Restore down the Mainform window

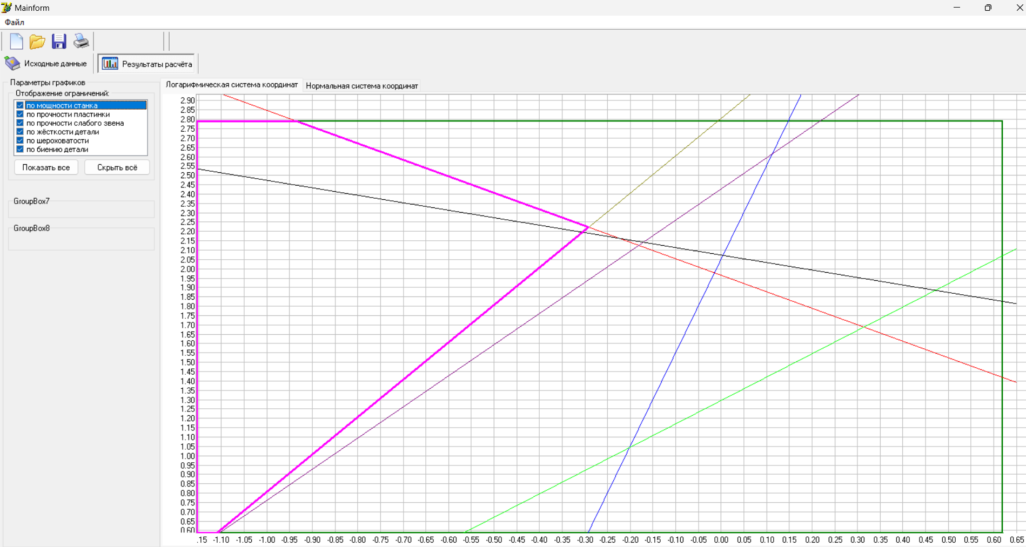(988, 8)
